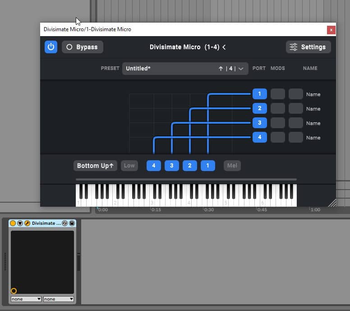Enable the Bypass option

(x=83, y=47)
